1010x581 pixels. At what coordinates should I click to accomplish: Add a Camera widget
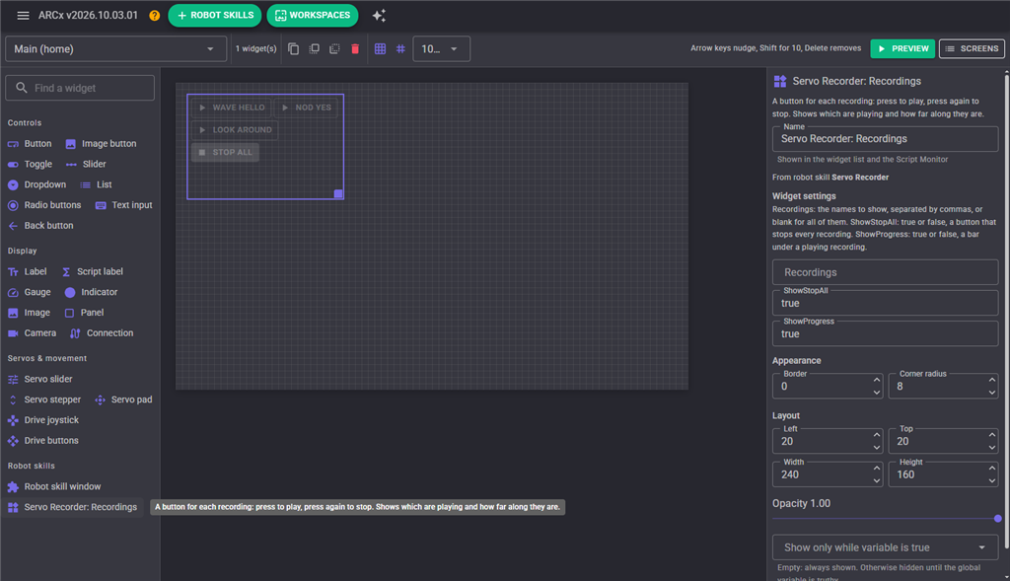click(x=33, y=333)
